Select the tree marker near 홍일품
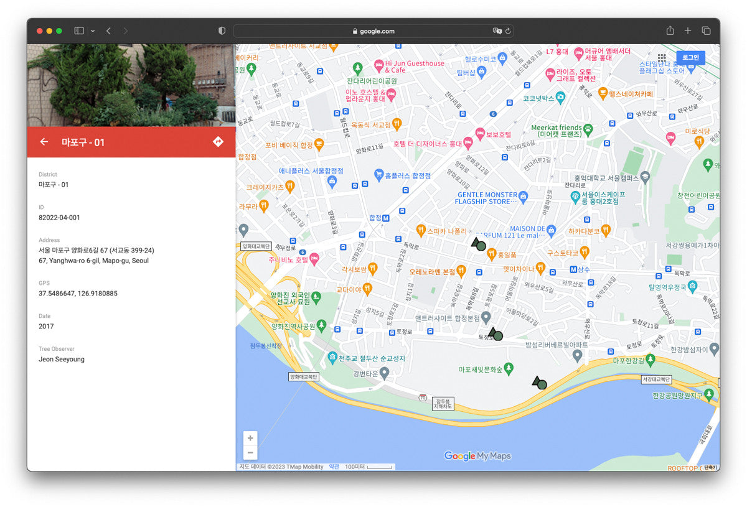Viewport: 747px width, 507px height. [x=479, y=244]
